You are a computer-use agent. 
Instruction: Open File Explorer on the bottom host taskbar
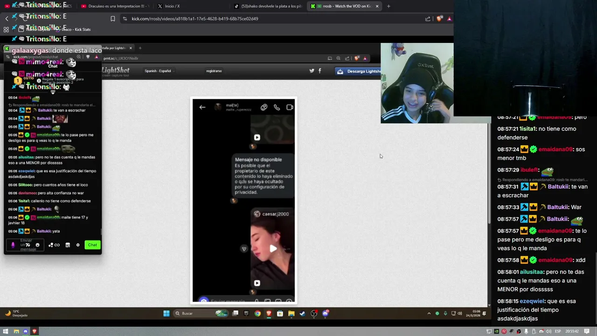(x=16, y=331)
